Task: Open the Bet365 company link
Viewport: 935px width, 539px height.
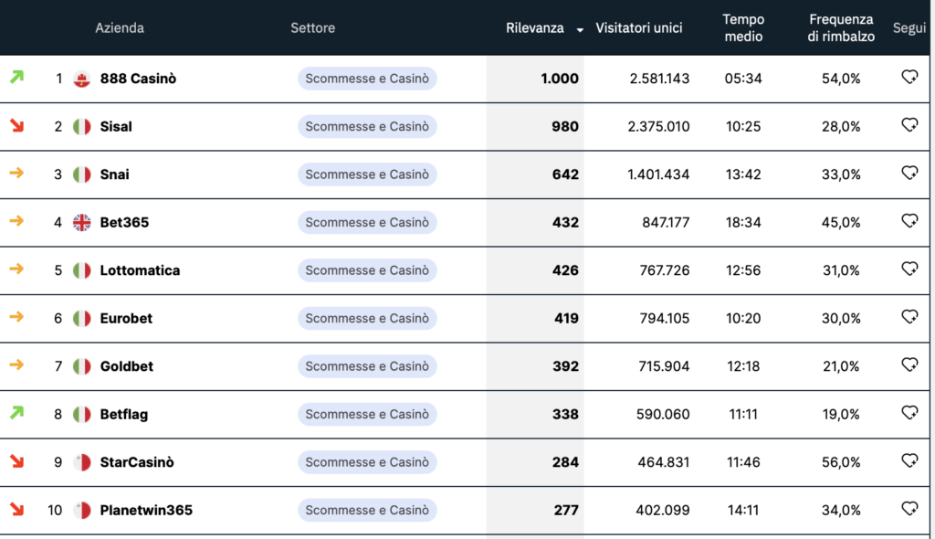Action: (124, 223)
